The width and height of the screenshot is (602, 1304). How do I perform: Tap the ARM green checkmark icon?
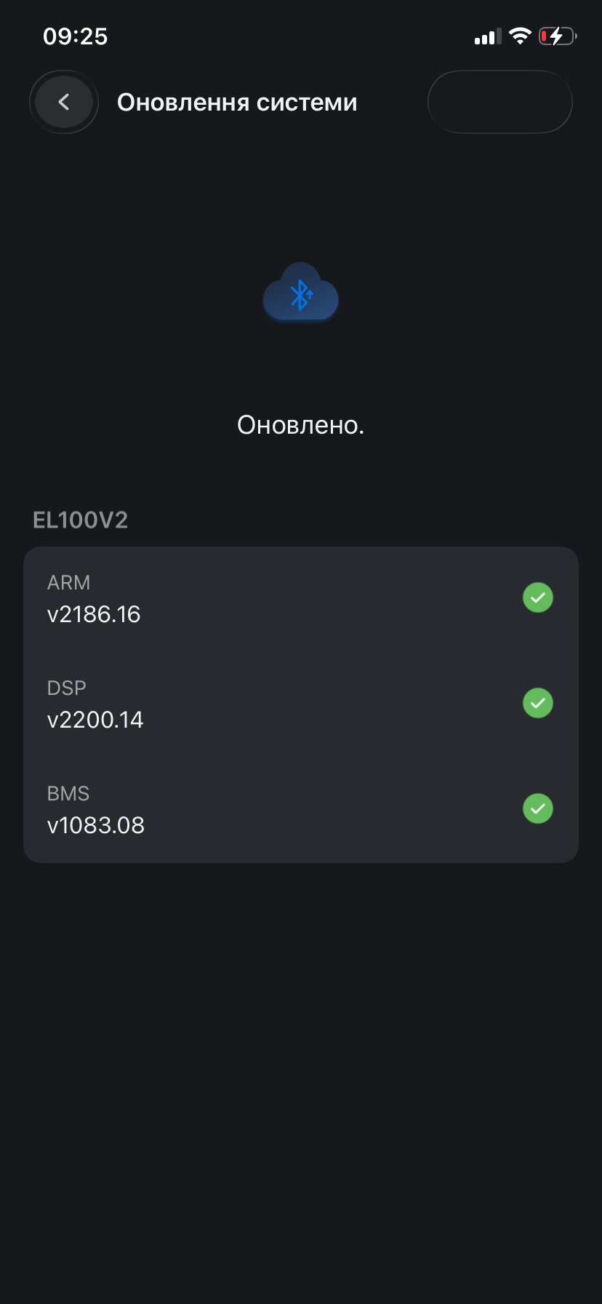(x=538, y=597)
